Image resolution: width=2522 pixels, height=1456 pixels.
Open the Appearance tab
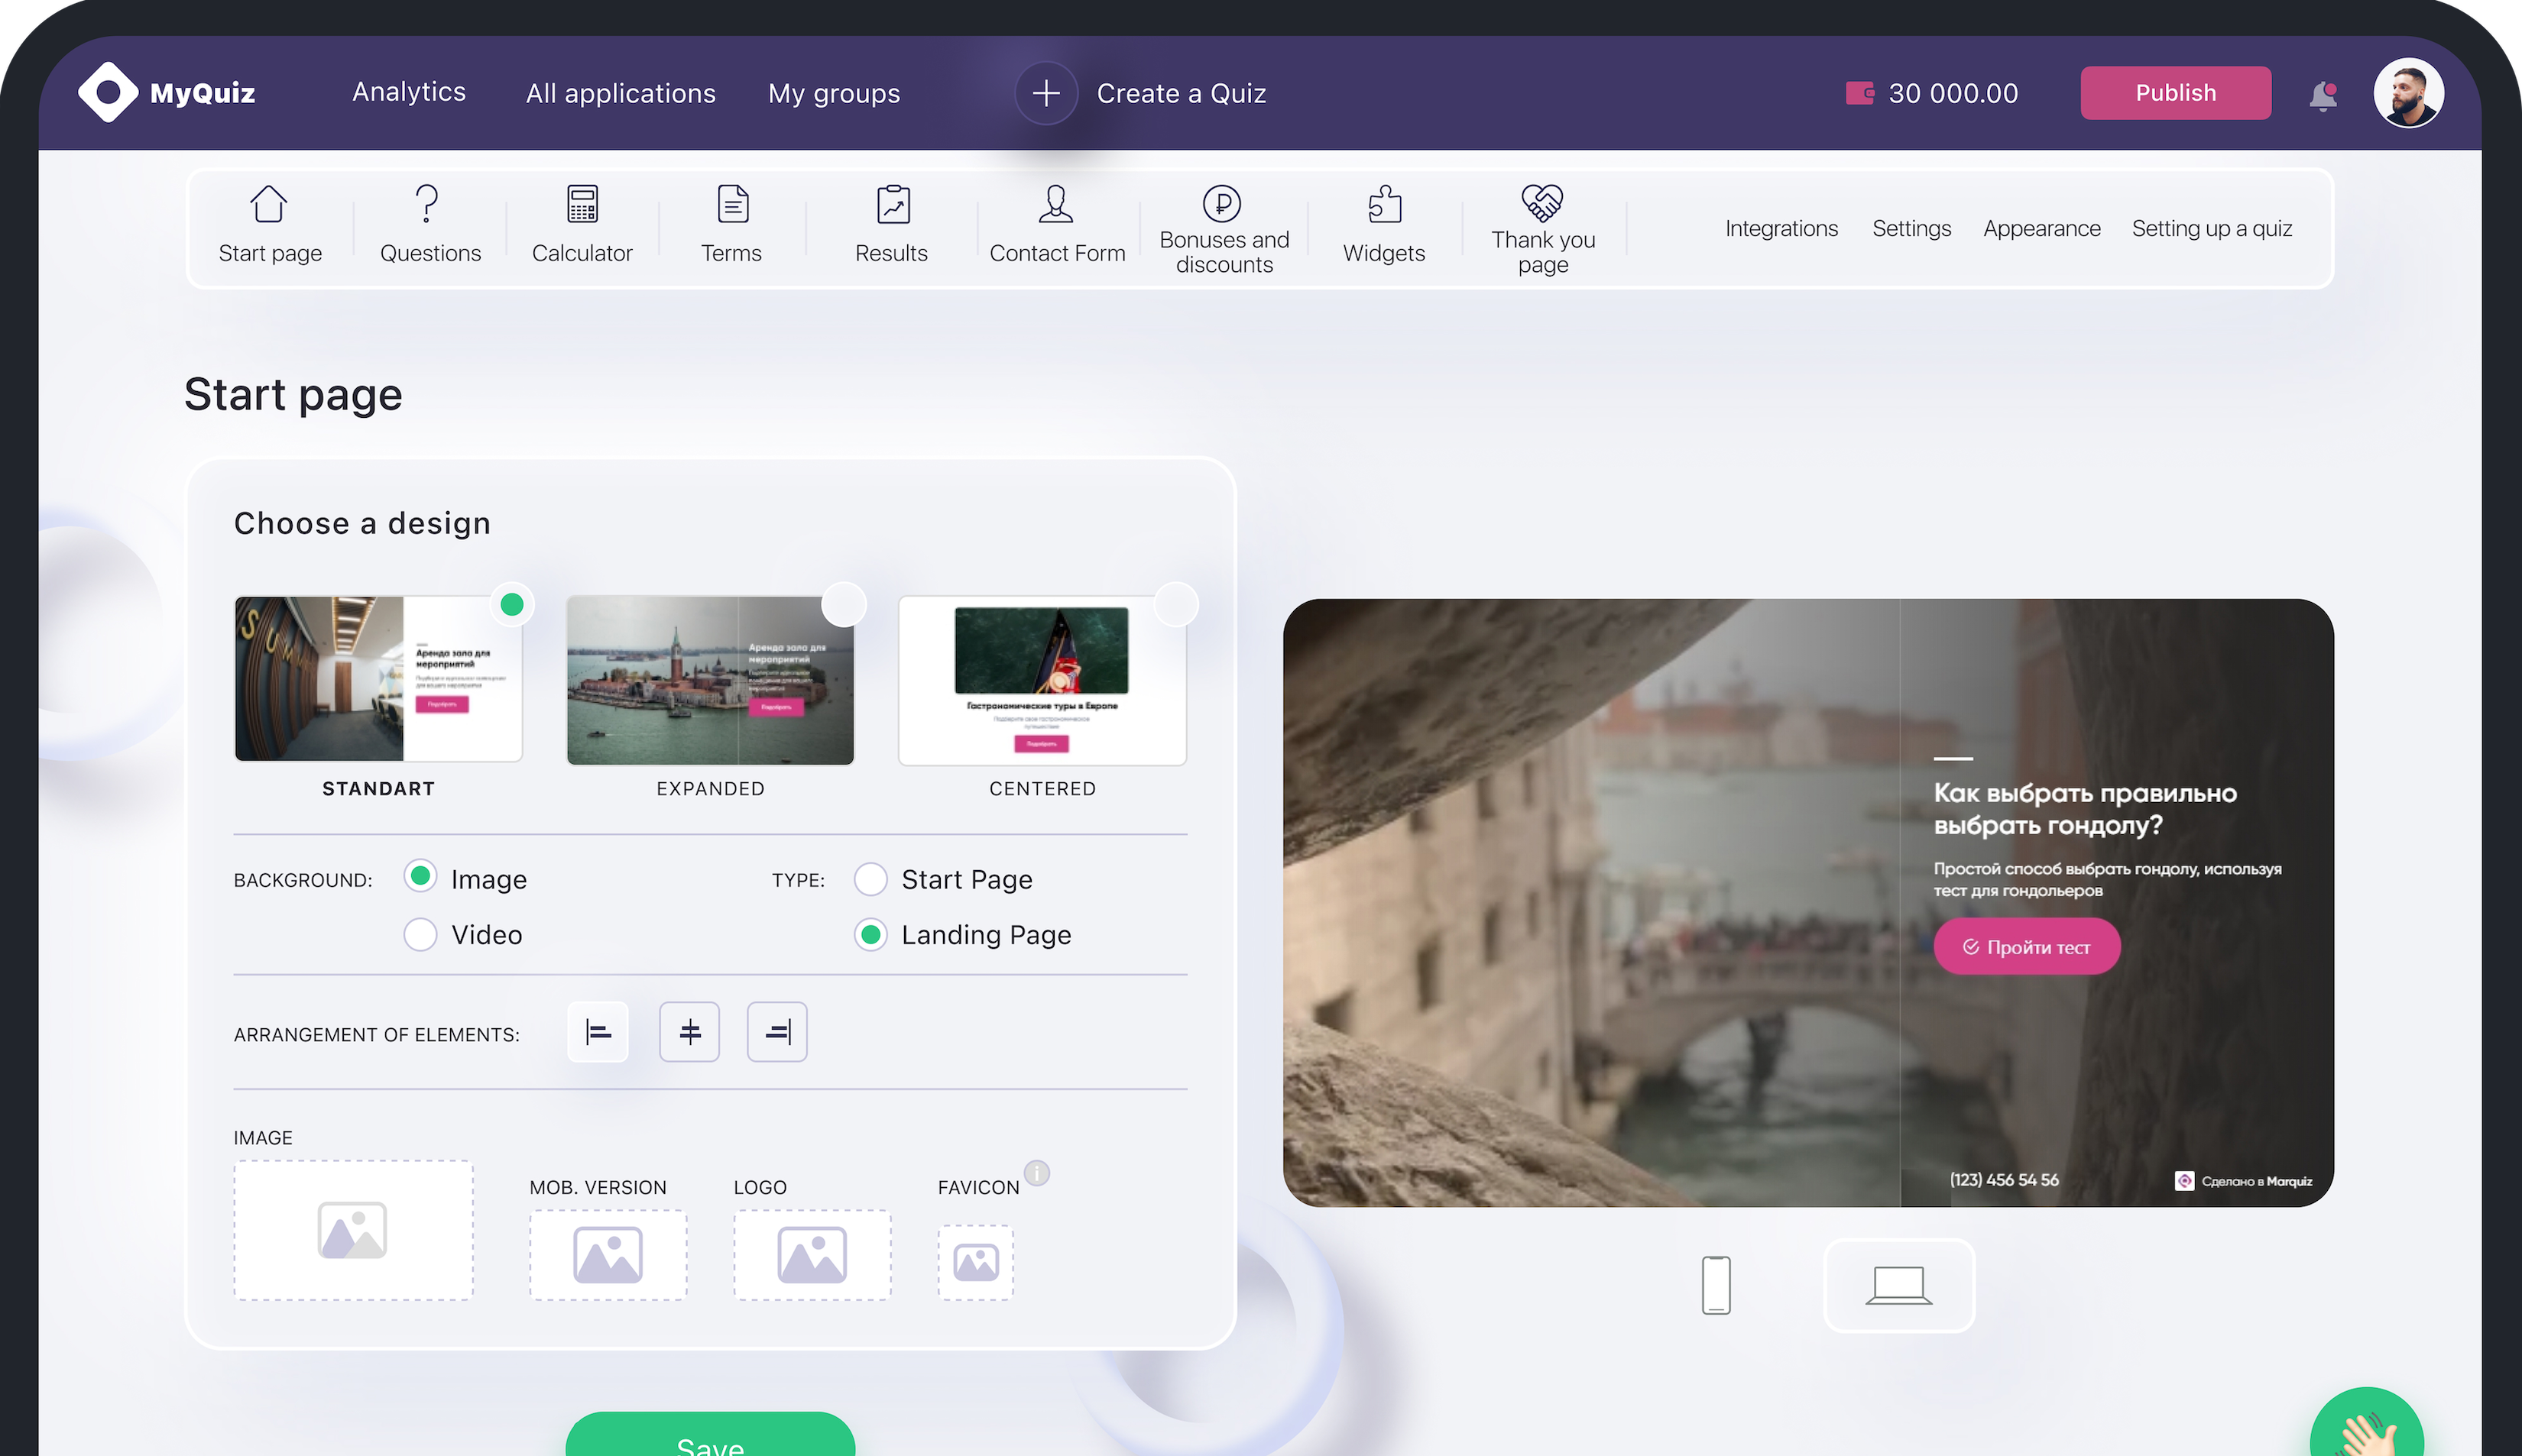point(2041,228)
